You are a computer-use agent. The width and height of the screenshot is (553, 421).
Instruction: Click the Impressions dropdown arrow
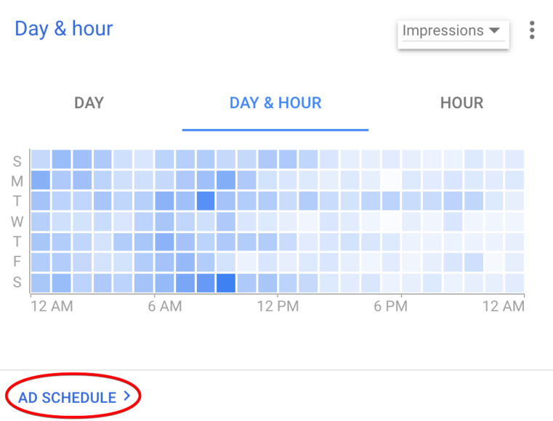494,30
